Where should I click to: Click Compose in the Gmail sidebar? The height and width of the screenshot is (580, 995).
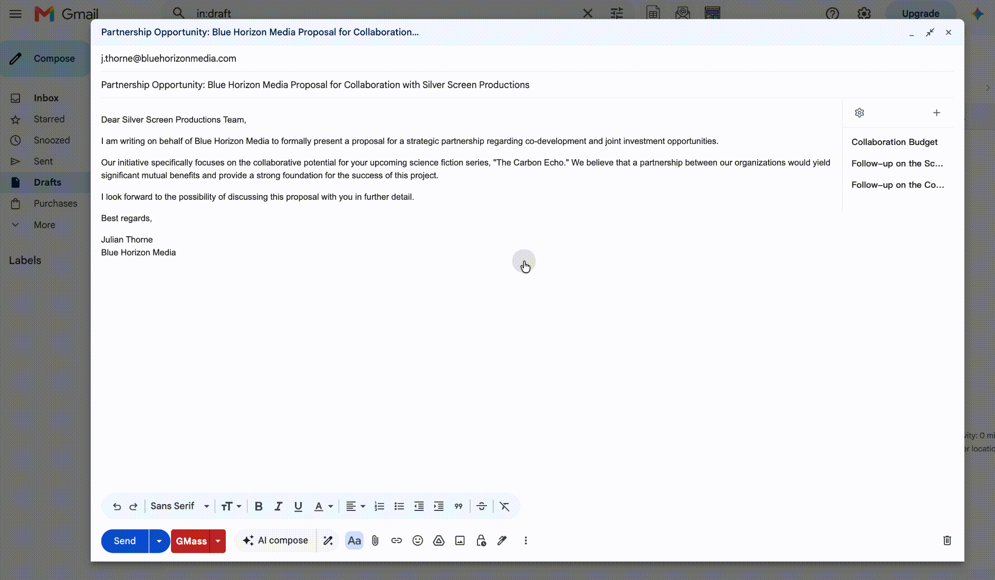pos(45,59)
